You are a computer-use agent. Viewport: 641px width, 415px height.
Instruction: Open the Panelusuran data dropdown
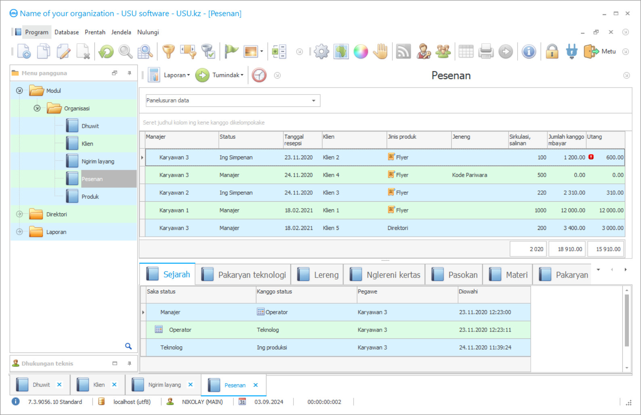313,100
